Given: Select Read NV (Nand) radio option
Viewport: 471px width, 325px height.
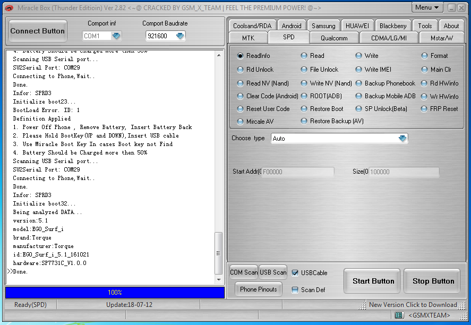Looking at the screenshot, I should point(240,83).
